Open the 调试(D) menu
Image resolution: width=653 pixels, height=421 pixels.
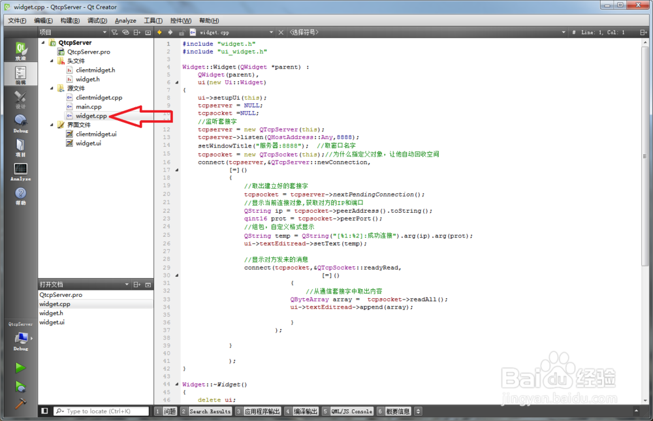(97, 20)
